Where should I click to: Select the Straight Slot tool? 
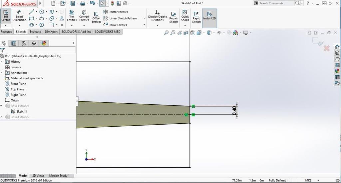click(x=32, y=25)
